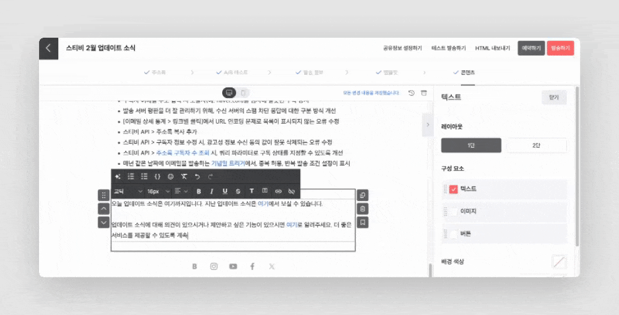
Task: Click HTML 내보내기
Action: tap(492, 48)
